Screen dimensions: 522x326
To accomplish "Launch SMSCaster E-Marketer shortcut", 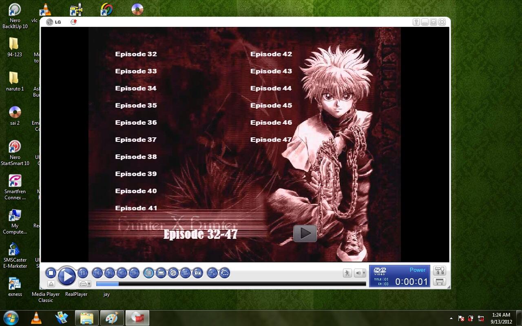I will 15,256.
